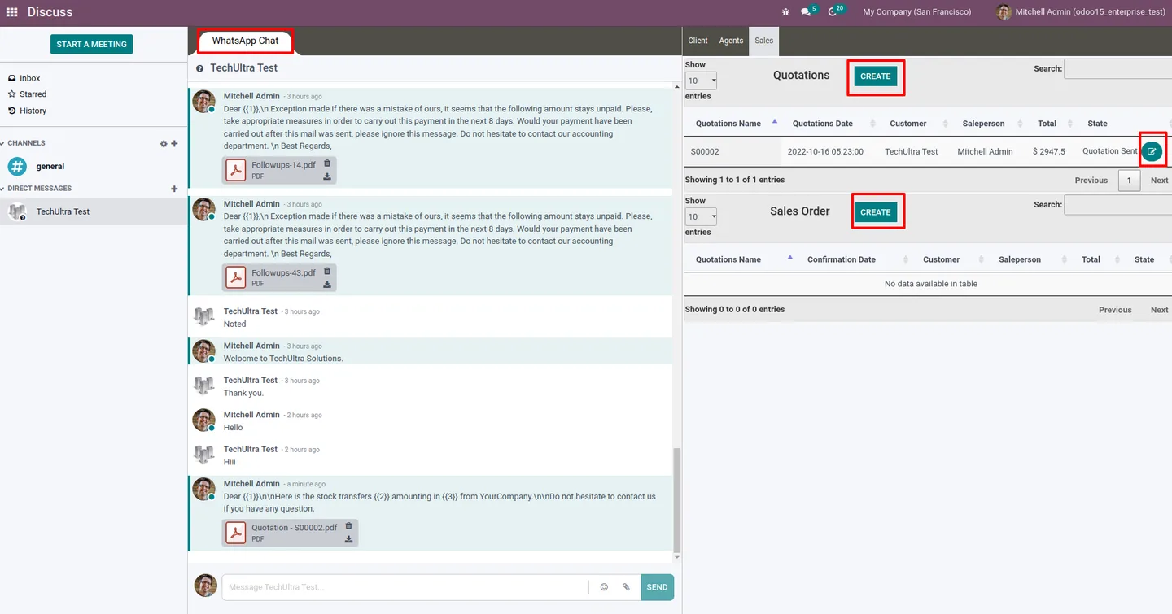Attach file with paperclip icon
This screenshot has height=614, width=1172.
click(626, 587)
